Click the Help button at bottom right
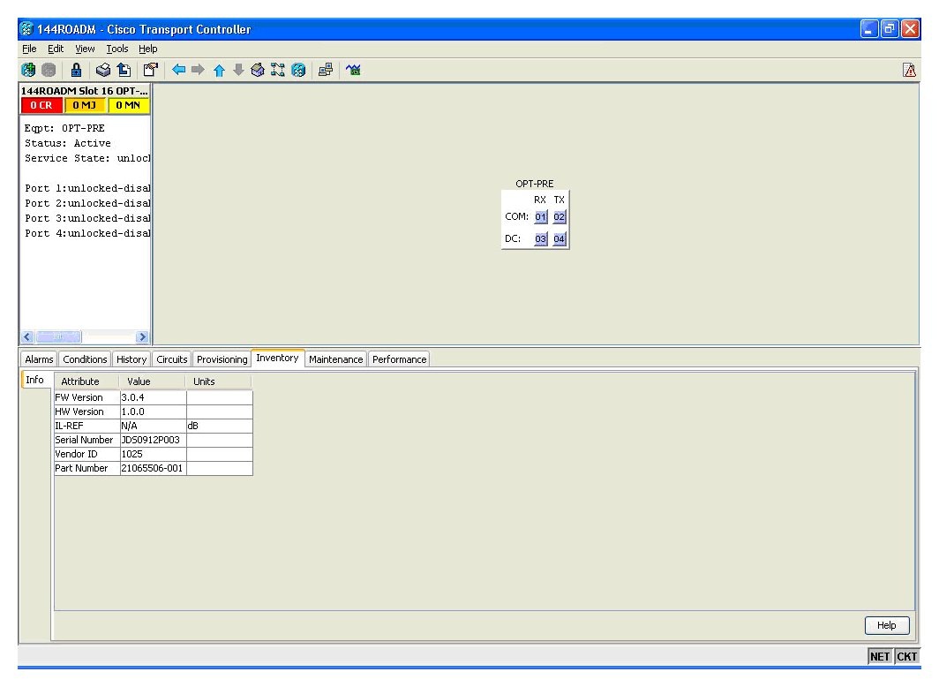The height and width of the screenshot is (687, 939). click(x=887, y=625)
